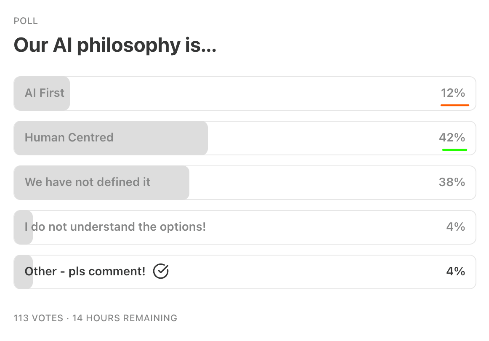Click the 12% result for AI First

[x=453, y=93]
